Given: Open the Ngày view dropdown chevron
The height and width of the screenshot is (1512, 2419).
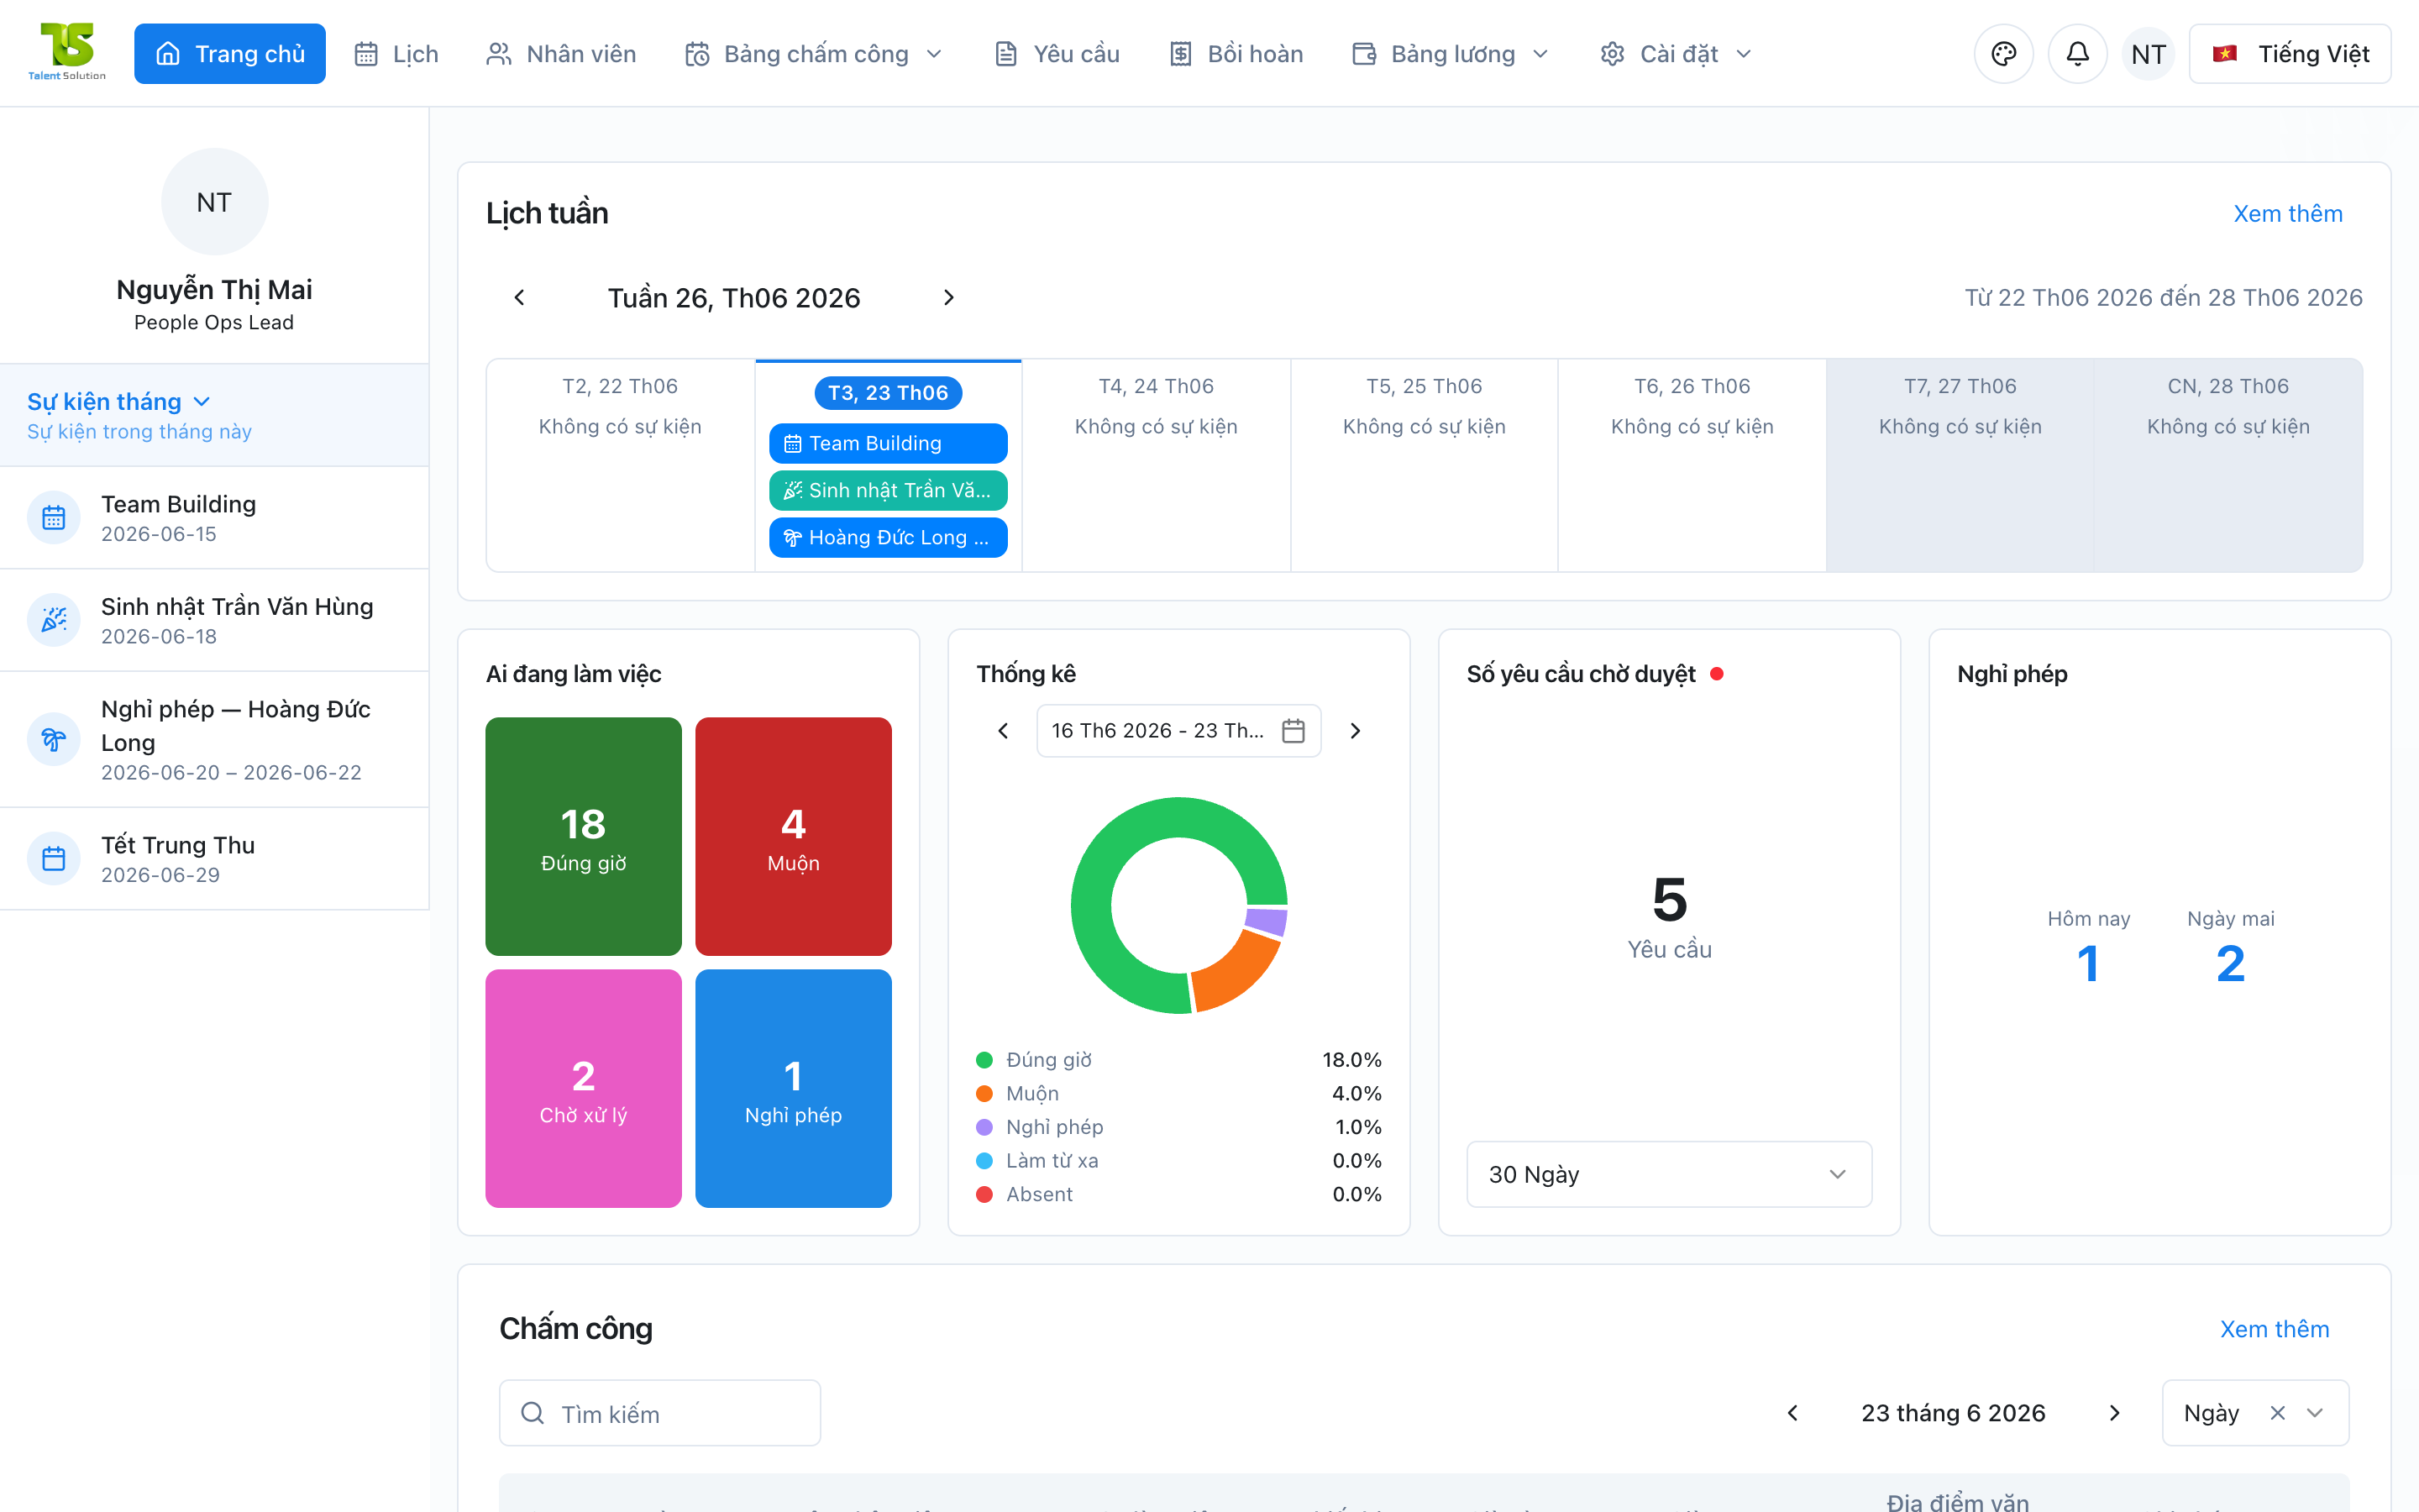Looking at the screenshot, I should pyautogui.click(x=2314, y=1413).
